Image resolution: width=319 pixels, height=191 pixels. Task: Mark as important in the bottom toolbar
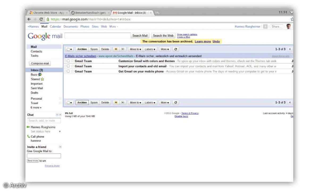[x=116, y=103]
